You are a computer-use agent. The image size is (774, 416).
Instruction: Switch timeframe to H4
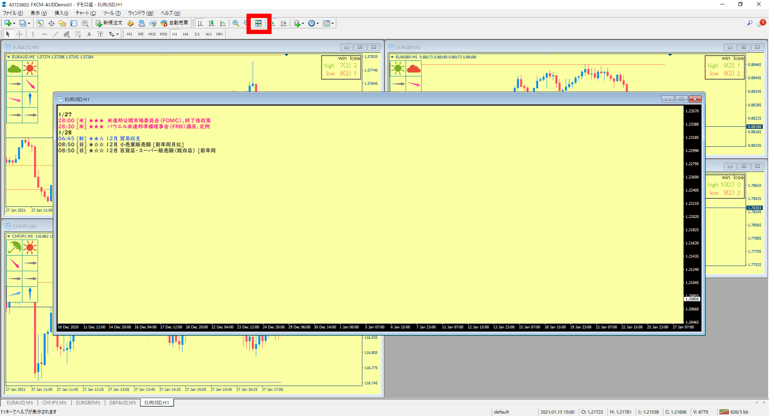pos(186,34)
